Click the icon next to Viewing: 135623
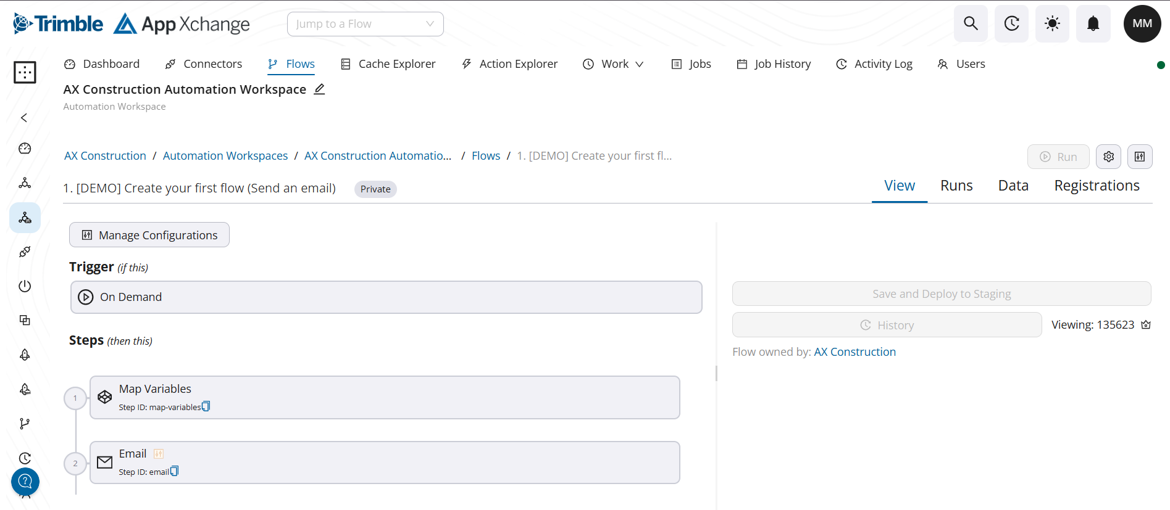 pos(1146,325)
